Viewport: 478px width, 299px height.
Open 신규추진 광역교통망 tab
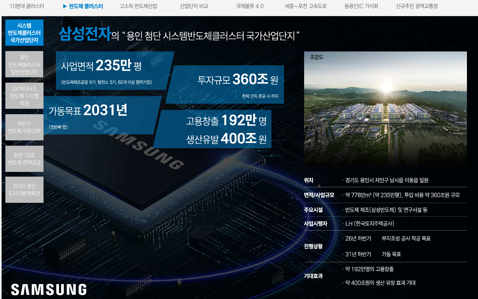(417, 6)
